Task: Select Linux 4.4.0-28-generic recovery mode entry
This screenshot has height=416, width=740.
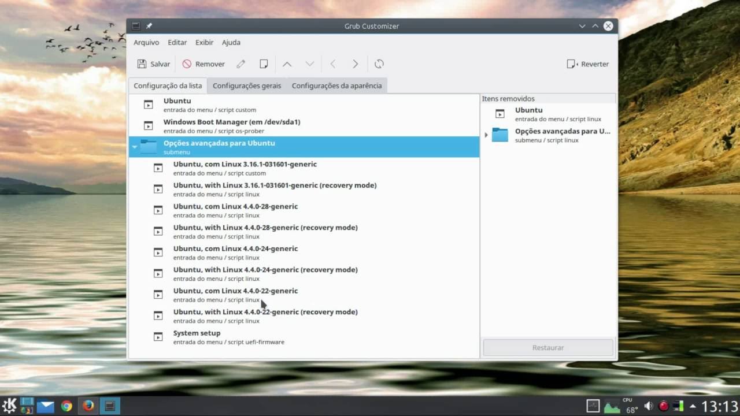Action: (x=304, y=232)
